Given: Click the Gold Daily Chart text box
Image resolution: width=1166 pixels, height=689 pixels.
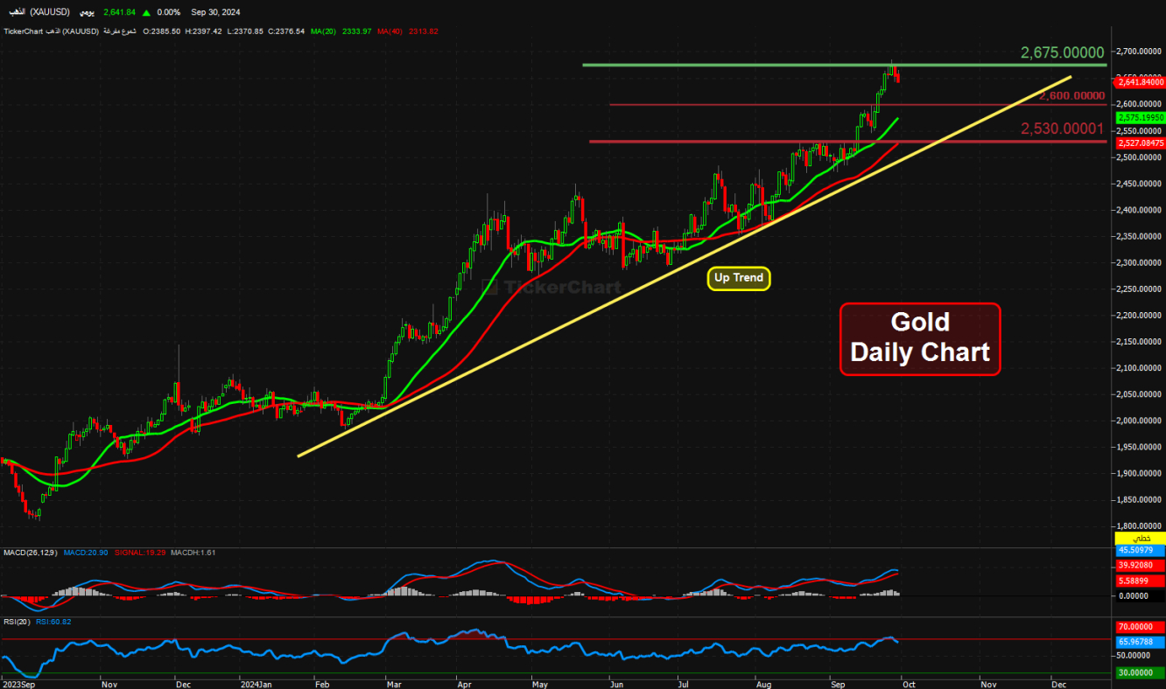Looking at the screenshot, I should click(920, 338).
